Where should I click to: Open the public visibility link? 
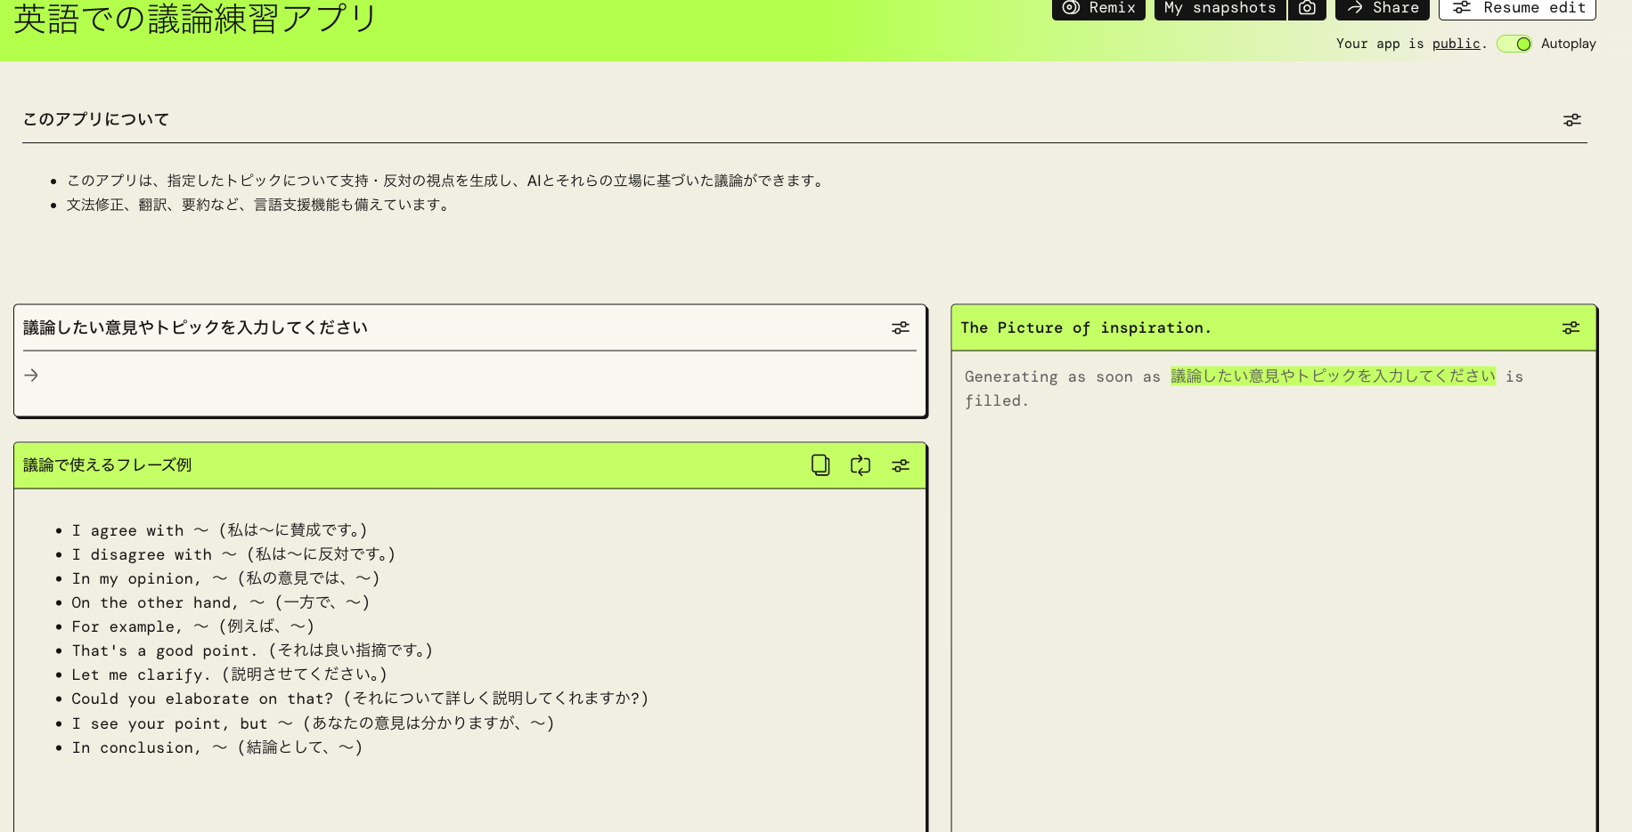click(1456, 44)
